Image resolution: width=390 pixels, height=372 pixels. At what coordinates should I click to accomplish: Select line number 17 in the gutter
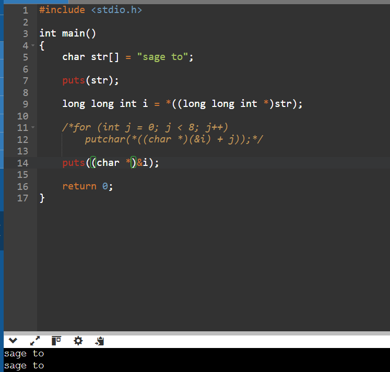(22, 198)
